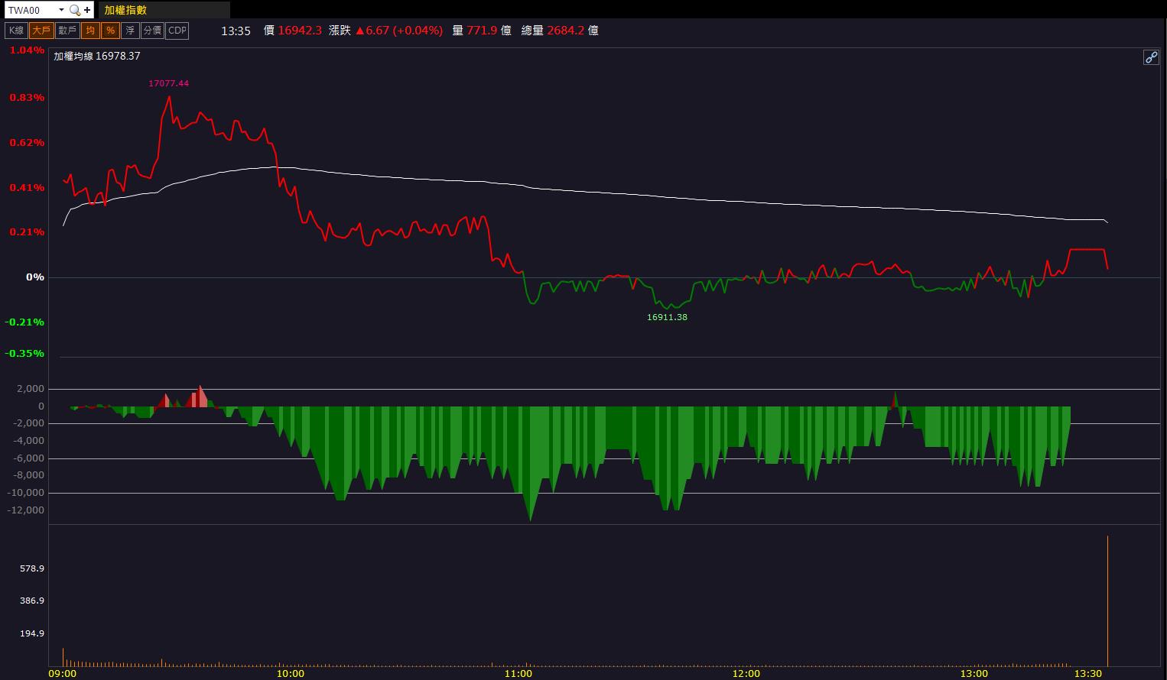Click the 17077.44 high price marker
Image resolution: width=1167 pixels, height=680 pixels.
168,83
